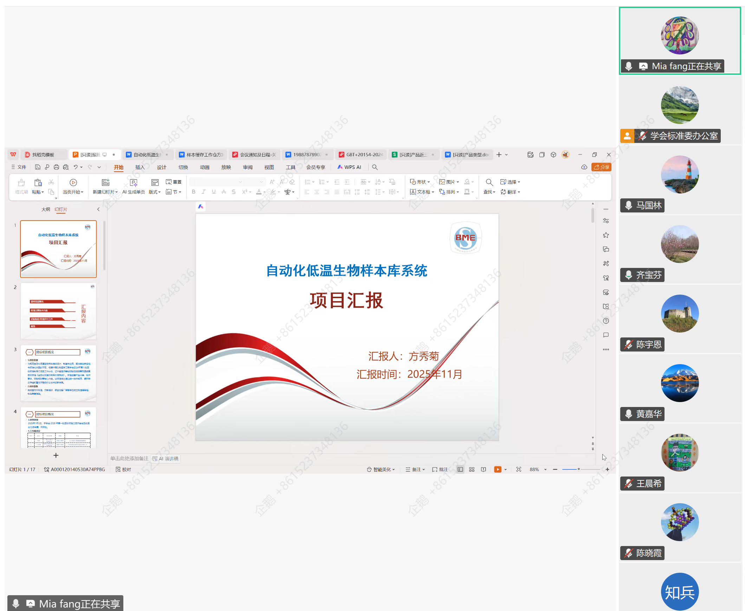Toggle normal view mode button
The height and width of the screenshot is (611, 745).
(x=460, y=469)
